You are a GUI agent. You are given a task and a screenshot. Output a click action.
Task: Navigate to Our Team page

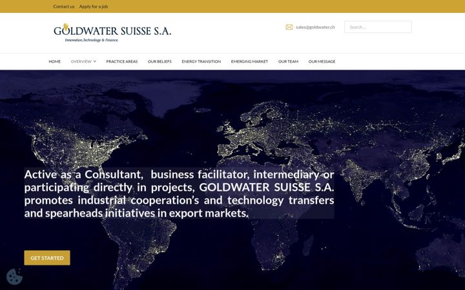(x=288, y=62)
